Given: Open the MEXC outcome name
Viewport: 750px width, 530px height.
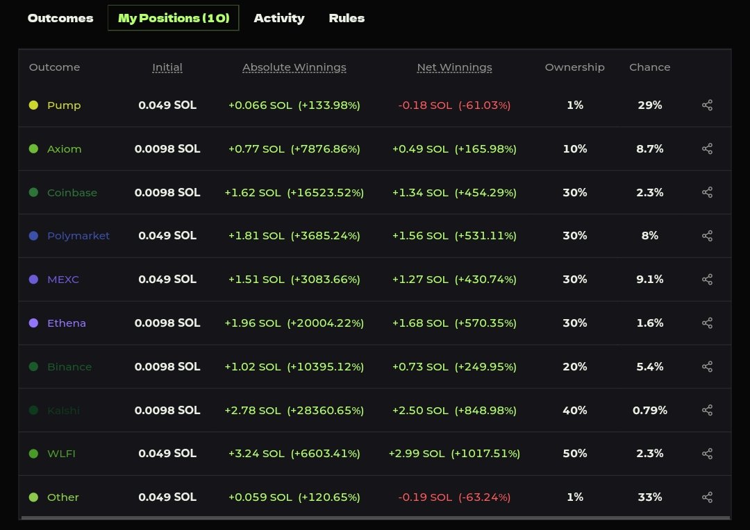Looking at the screenshot, I should [63, 280].
